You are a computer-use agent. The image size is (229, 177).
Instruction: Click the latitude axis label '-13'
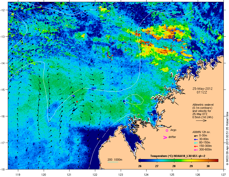point(3,36)
